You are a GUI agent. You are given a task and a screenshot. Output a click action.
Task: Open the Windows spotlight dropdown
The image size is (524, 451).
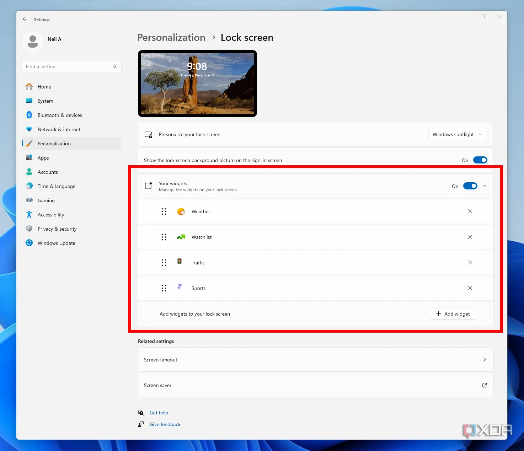458,134
